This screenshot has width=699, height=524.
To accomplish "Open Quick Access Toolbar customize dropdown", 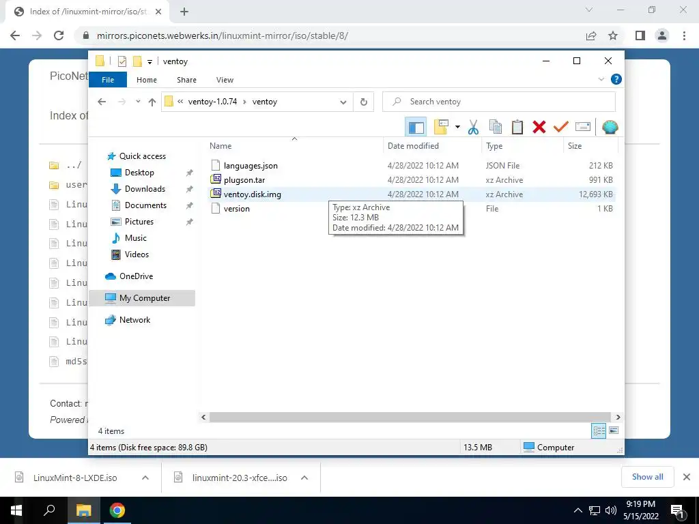I will point(149,62).
